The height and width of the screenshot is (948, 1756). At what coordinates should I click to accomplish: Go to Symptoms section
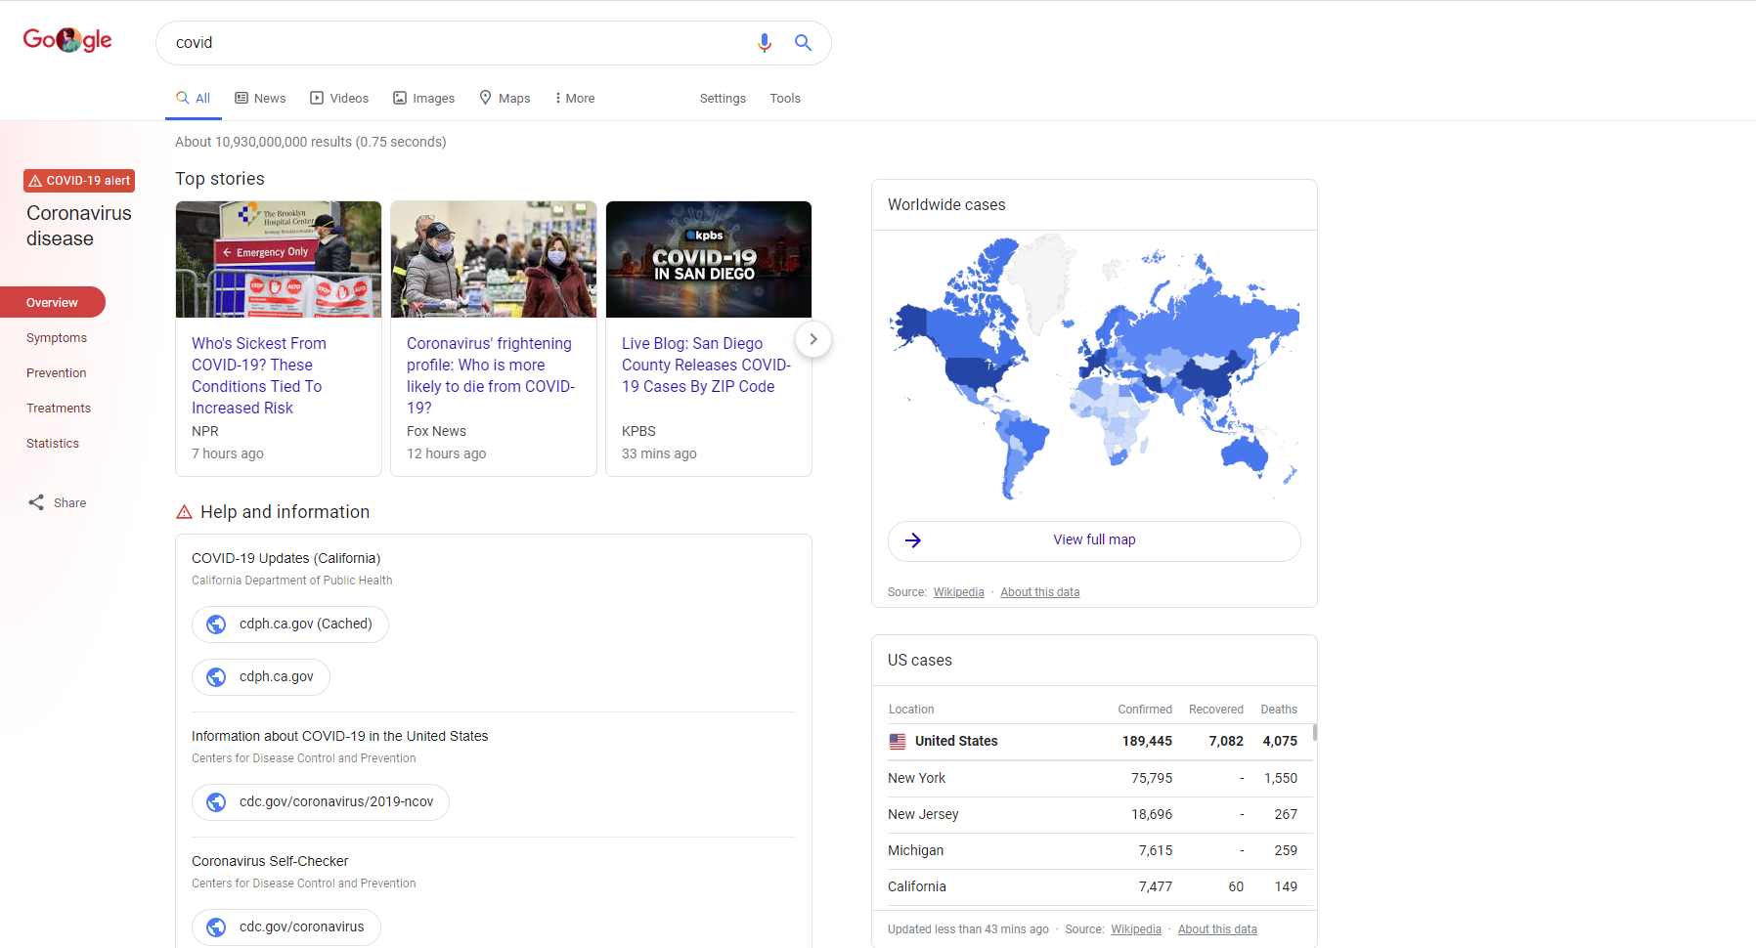[x=57, y=338]
